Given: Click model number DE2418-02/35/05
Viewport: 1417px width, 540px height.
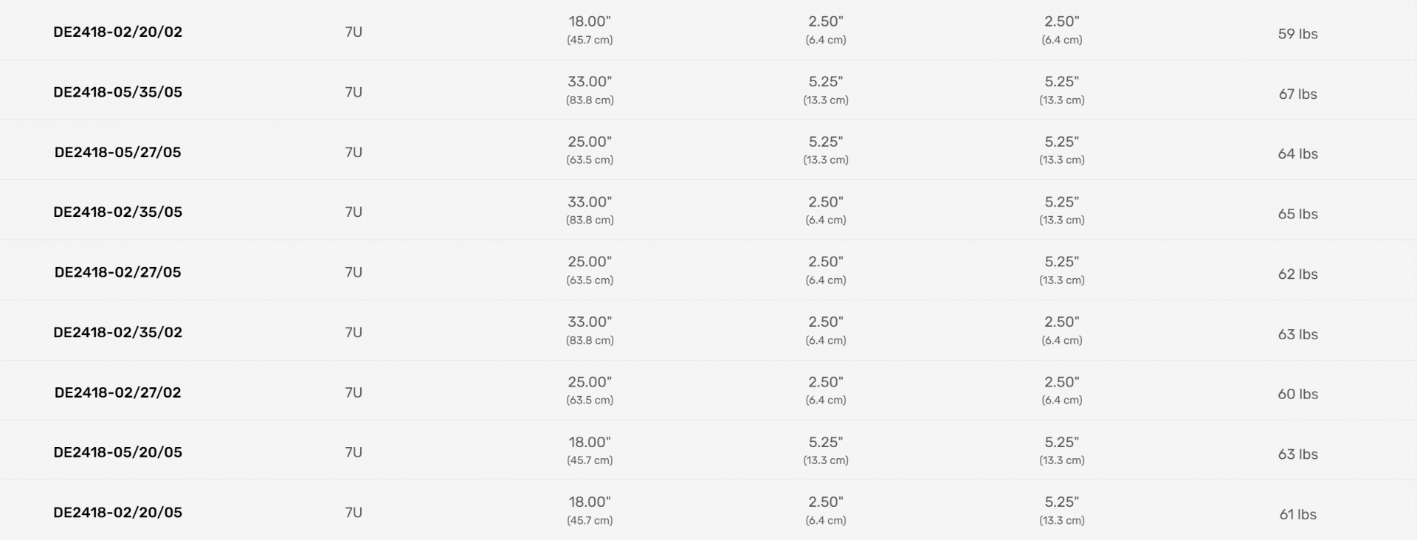Looking at the screenshot, I should coord(117,212).
